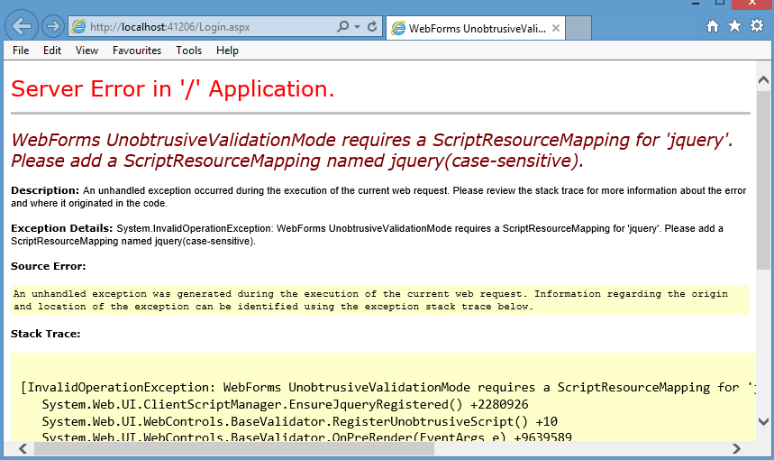
Task: Click the 'Source Error:' label
Action: [x=48, y=266]
